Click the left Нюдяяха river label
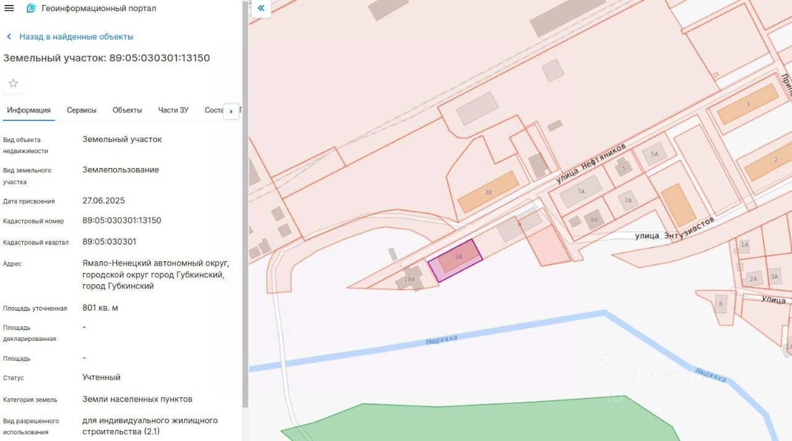The image size is (792, 441). point(442,340)
